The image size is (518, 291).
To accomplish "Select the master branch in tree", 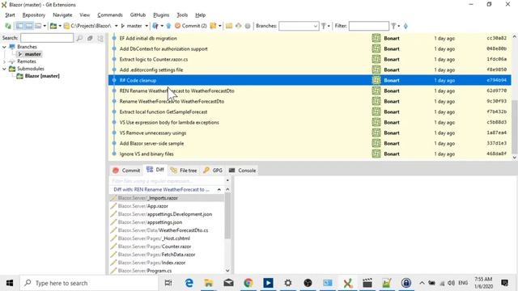I will [x=32, y=54].
